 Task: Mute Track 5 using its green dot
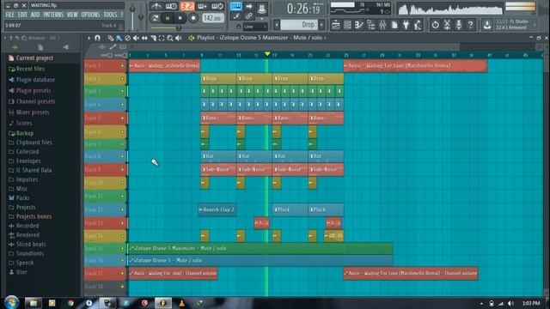tap(122, 118)
